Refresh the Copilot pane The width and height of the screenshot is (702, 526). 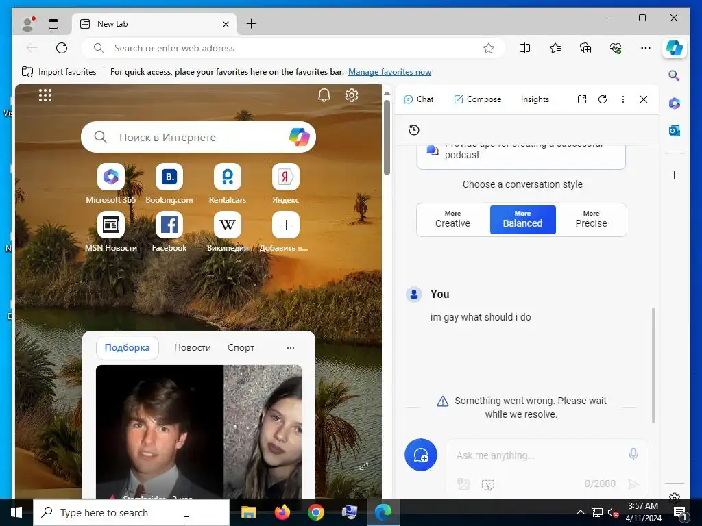(x=603, y=99)
